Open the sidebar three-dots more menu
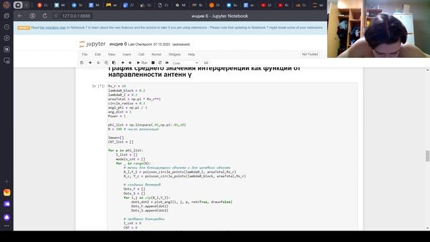 [x=7, y=226]
